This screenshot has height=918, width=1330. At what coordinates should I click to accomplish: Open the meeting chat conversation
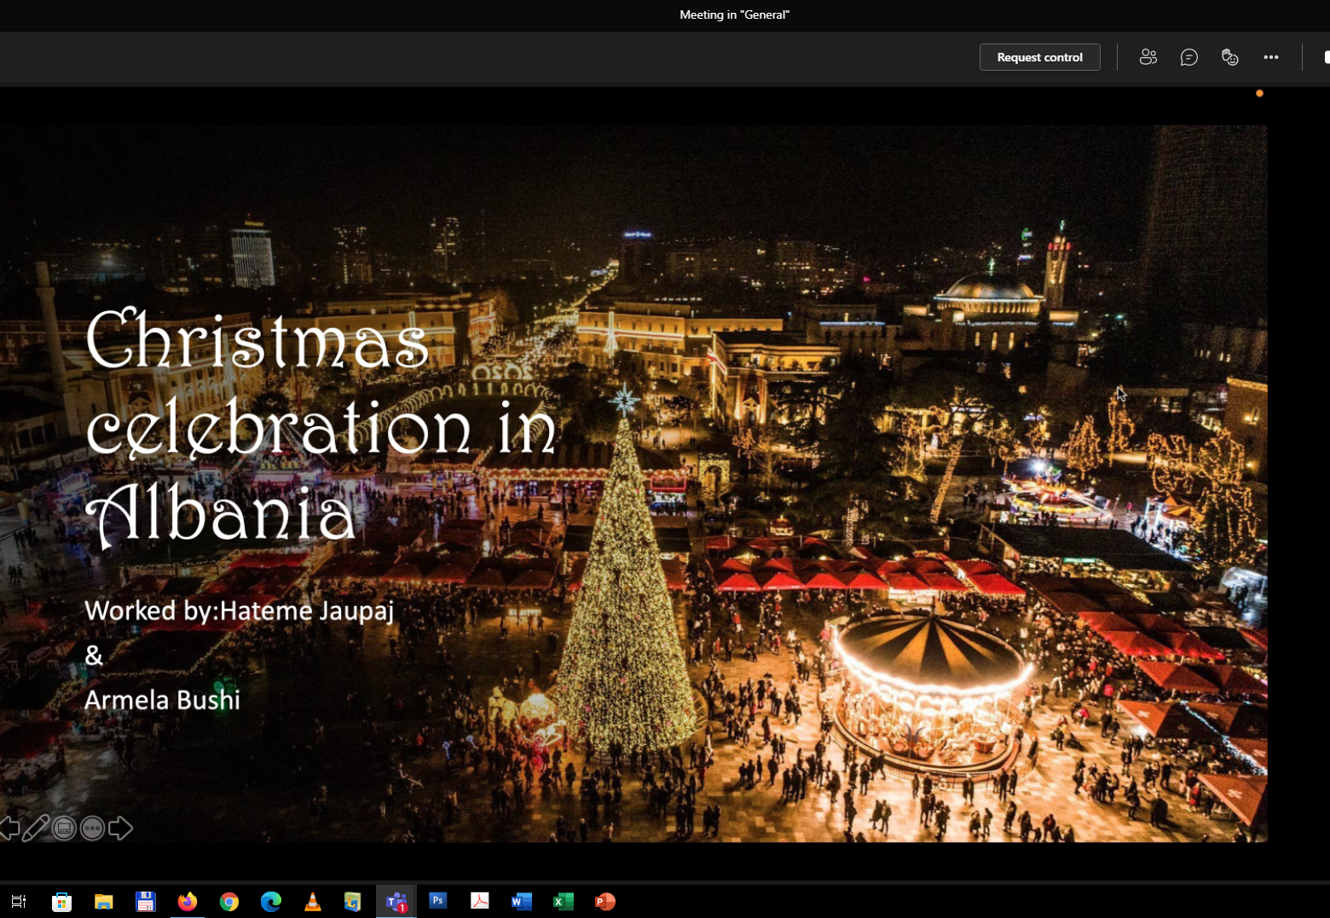[x=1188, y=57]
